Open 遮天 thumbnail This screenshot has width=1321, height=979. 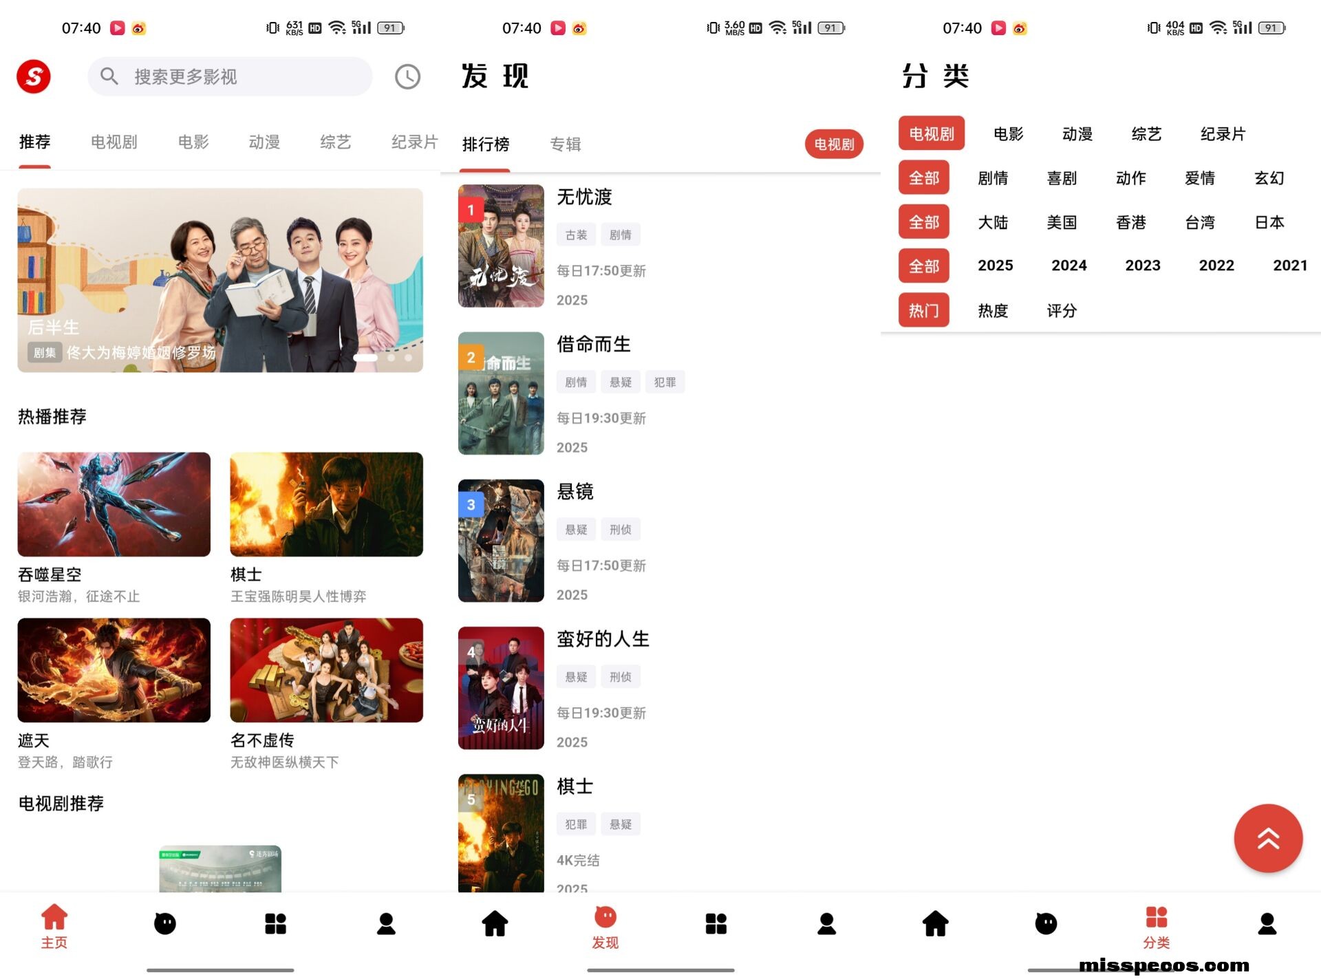[114, 670]
